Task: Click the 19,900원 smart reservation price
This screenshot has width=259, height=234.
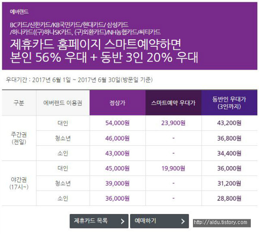Action: tap(173, 168)
